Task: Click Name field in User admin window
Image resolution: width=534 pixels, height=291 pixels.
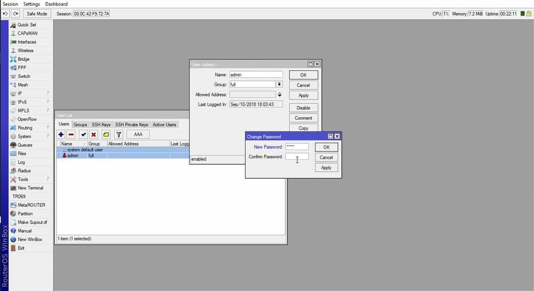Action: pyautogui.click(x=256, y=75)
